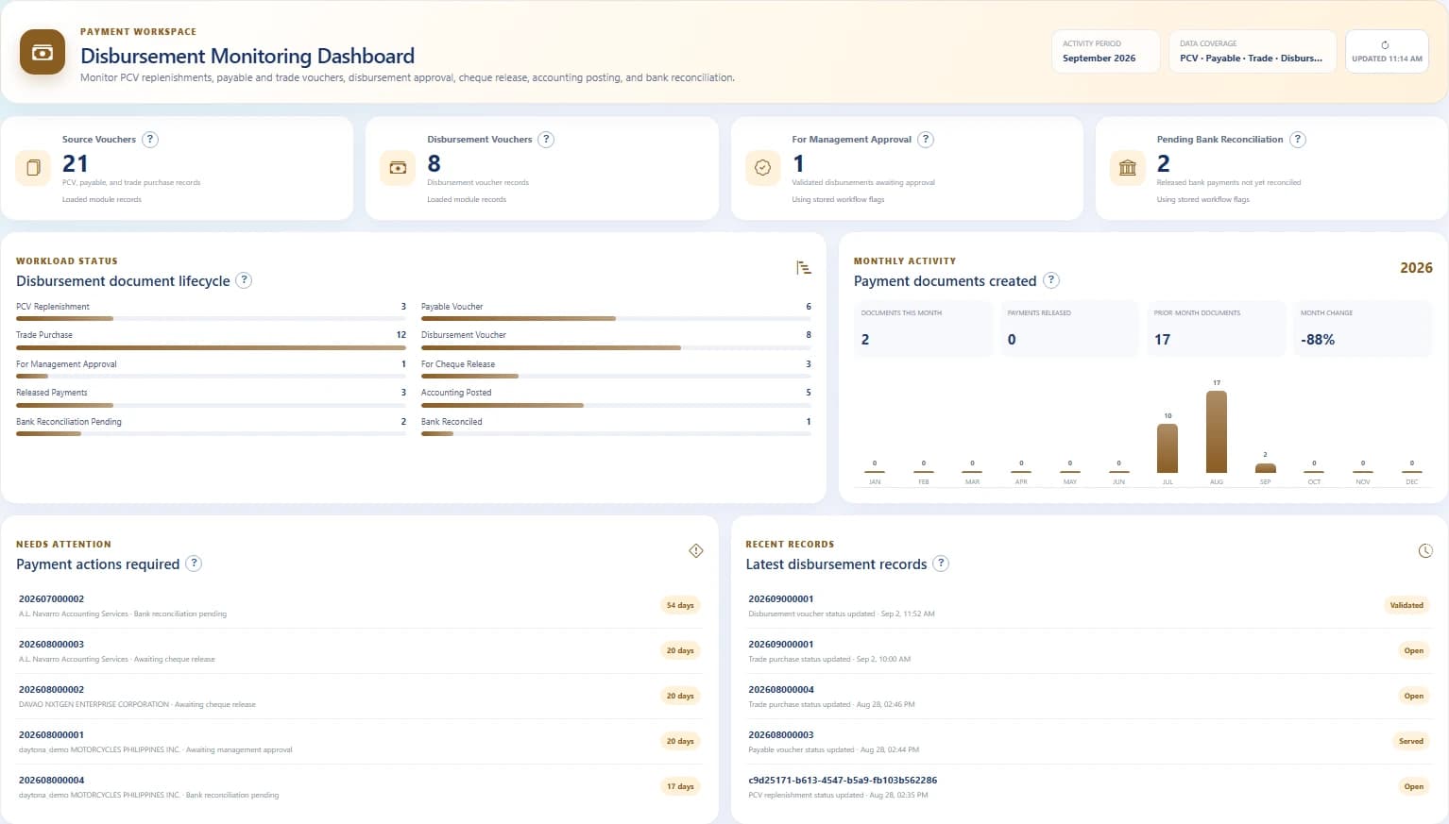This screenshot has height=824, width=1449.
Task: Click the Data Coverage PCV Payable Trade box
Action: [1253, 51]
